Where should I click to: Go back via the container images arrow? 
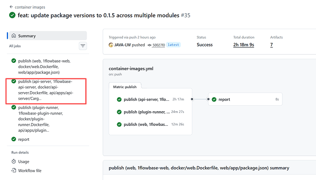tap(11, 7)
